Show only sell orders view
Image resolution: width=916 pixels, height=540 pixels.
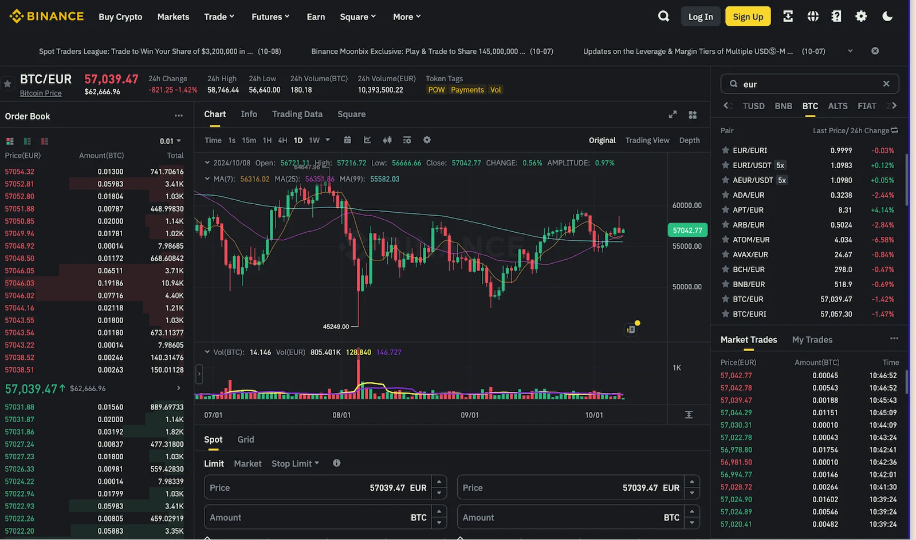(x=45, y=141)
